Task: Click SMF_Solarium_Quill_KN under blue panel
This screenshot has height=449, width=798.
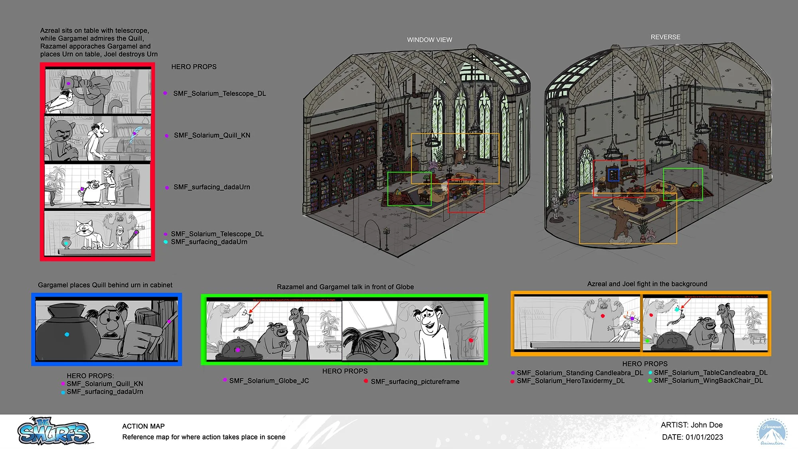Action: coord(105,384)
